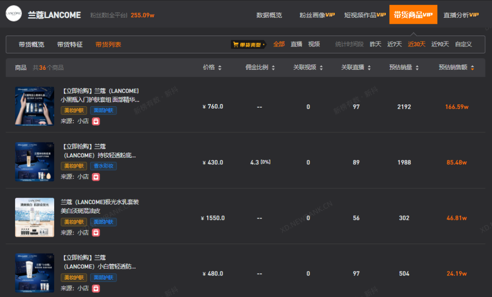The image size is (492, 297).
Task: Click 面部护肤 tag on 小黑瓶 product
Action: click(103, 110)
